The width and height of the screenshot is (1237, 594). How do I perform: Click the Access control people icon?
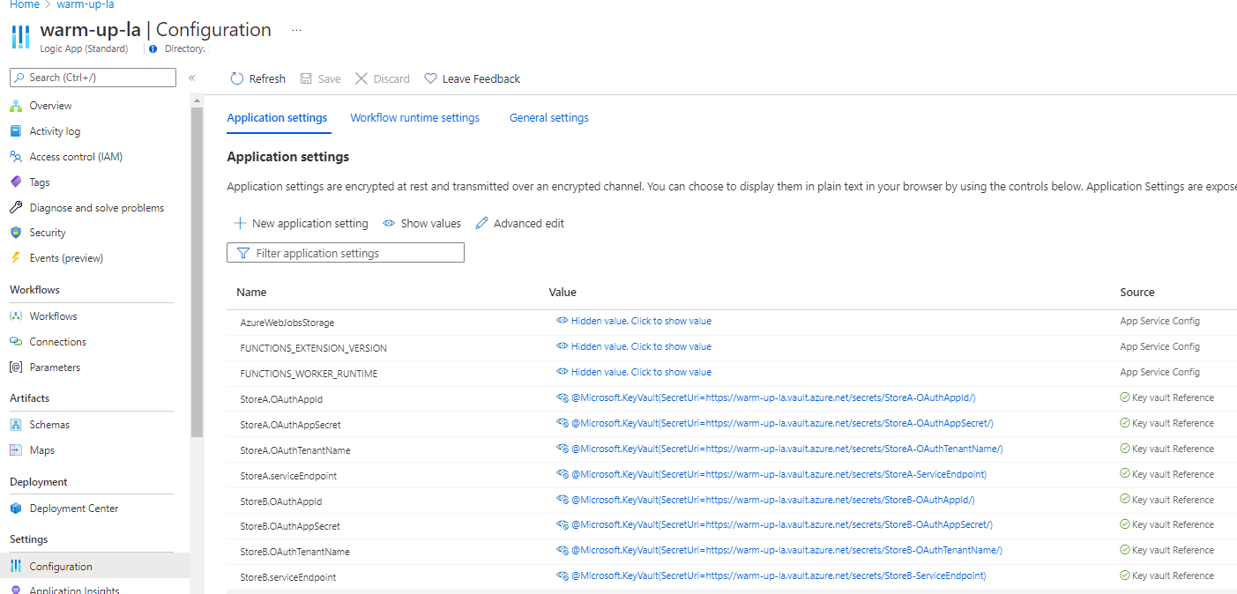click(x=15, y=157)
